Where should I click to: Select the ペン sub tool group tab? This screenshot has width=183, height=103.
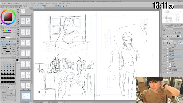point(4,42)
